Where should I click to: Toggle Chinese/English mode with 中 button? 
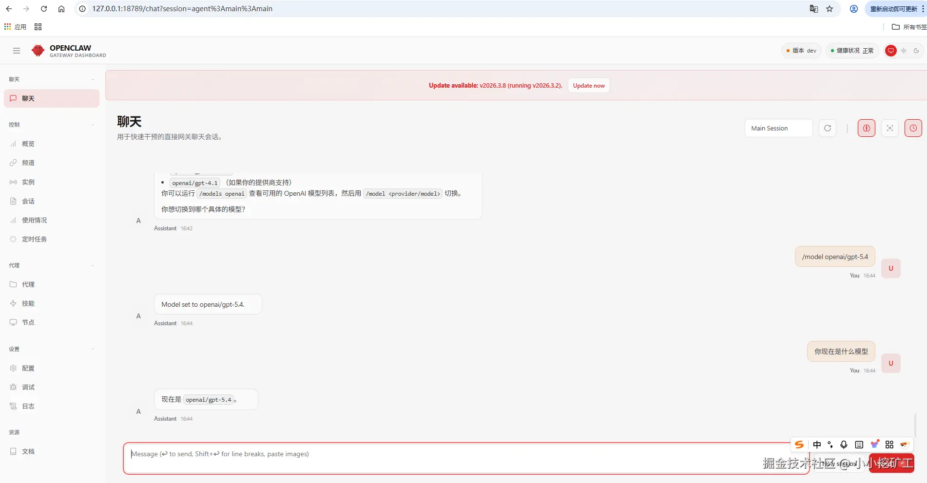pyautogui.click(x=817, y=445)
